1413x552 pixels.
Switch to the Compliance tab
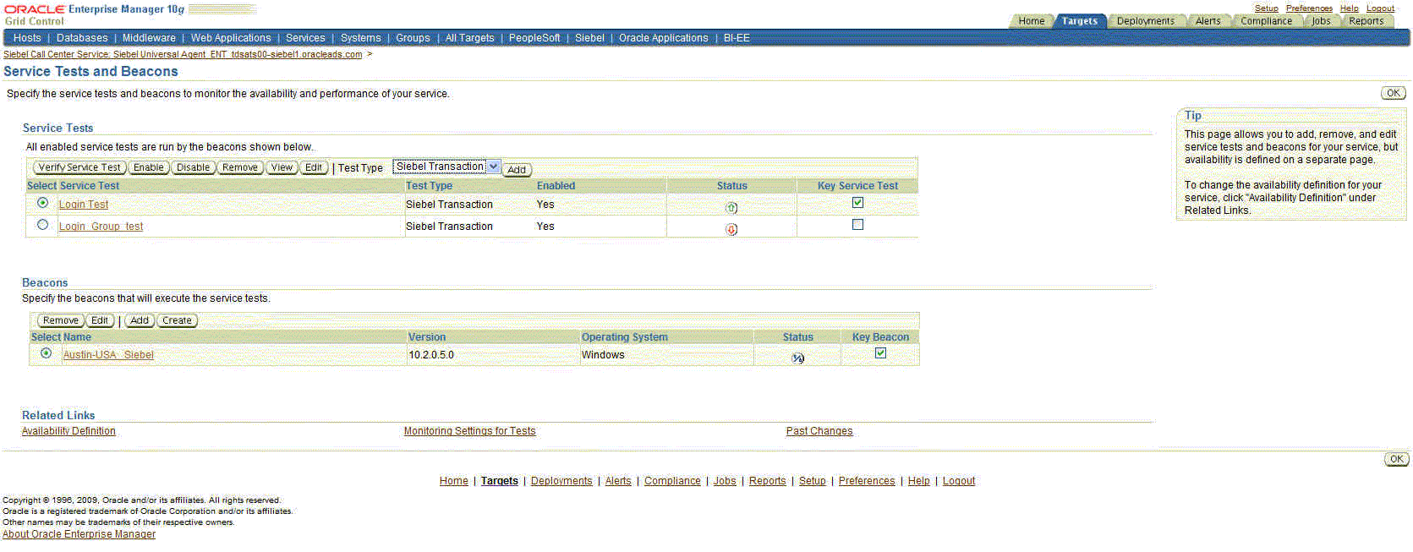[x=1266, y=21]
